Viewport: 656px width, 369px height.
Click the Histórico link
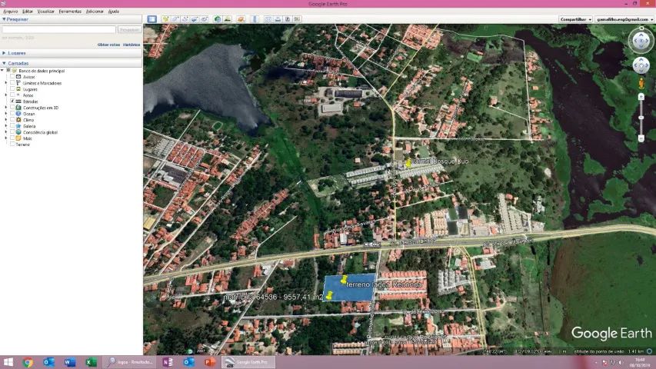point(132,45)
